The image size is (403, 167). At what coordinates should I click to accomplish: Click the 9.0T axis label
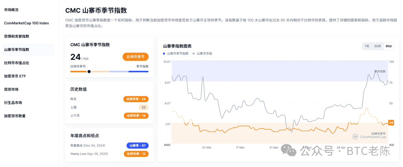pos(167,83)
